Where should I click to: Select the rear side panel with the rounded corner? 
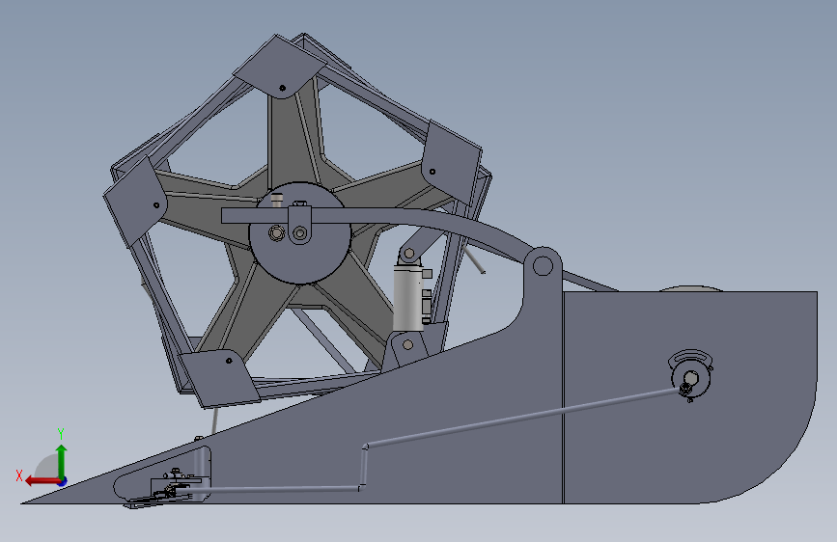point(689,397)
